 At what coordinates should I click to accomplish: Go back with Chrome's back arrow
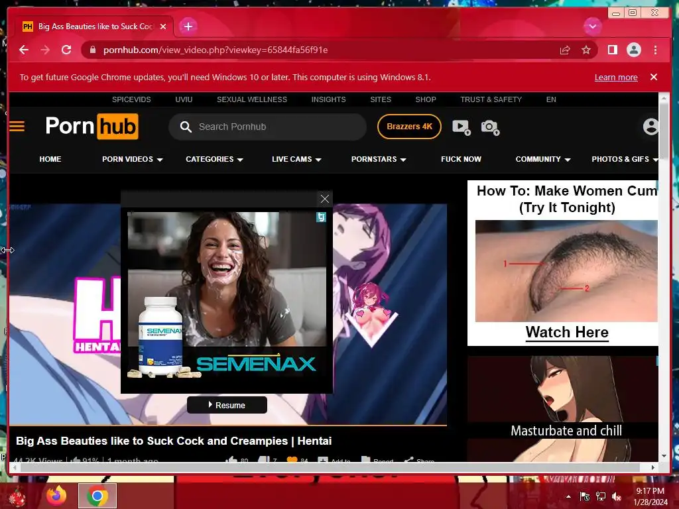(x=24, y=50)
